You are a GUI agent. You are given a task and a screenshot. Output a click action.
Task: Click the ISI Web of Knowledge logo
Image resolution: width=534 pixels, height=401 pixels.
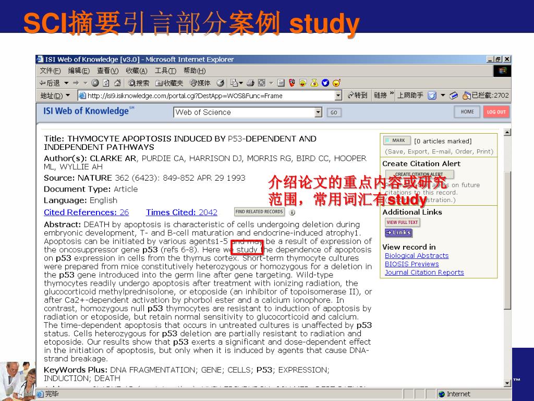[x=89, y=111]
